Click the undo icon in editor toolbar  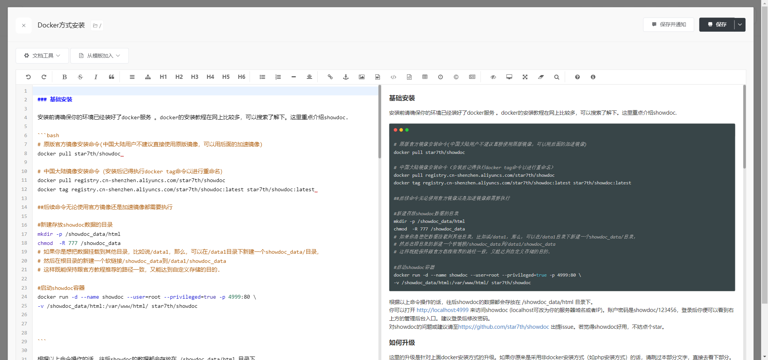[28, 77]
